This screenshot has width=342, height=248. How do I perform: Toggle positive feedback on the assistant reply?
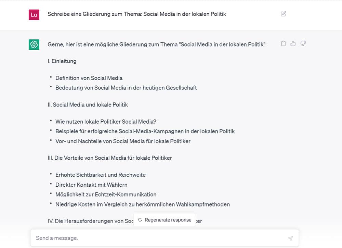click(x=293, y=44)
